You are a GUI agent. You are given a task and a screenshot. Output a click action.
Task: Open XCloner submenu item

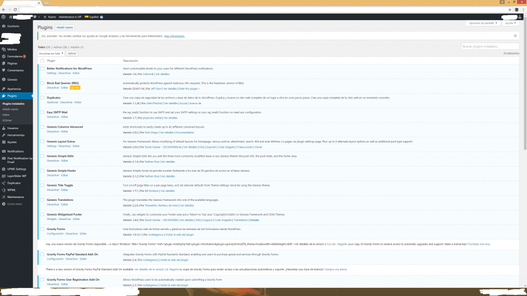(7, 120)
